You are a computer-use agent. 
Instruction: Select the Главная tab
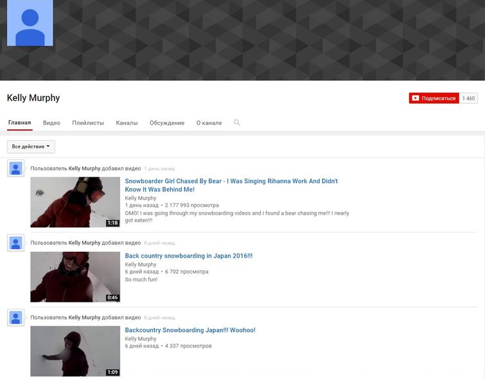(x=19, y=123)
